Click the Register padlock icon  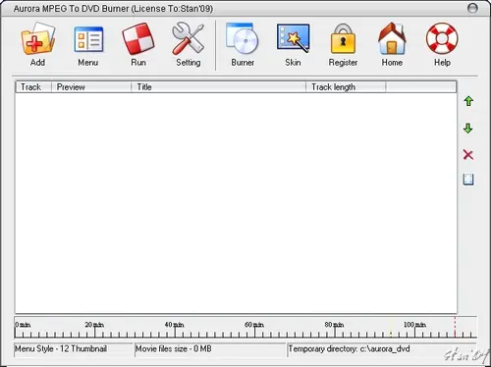pyautogui.click(x=343, y=38)
